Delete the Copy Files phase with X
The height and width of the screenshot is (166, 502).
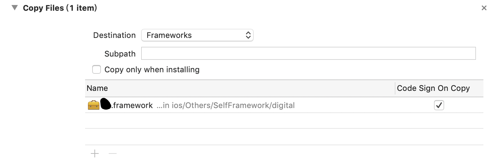pyautogui.click(x=484, y=8)
